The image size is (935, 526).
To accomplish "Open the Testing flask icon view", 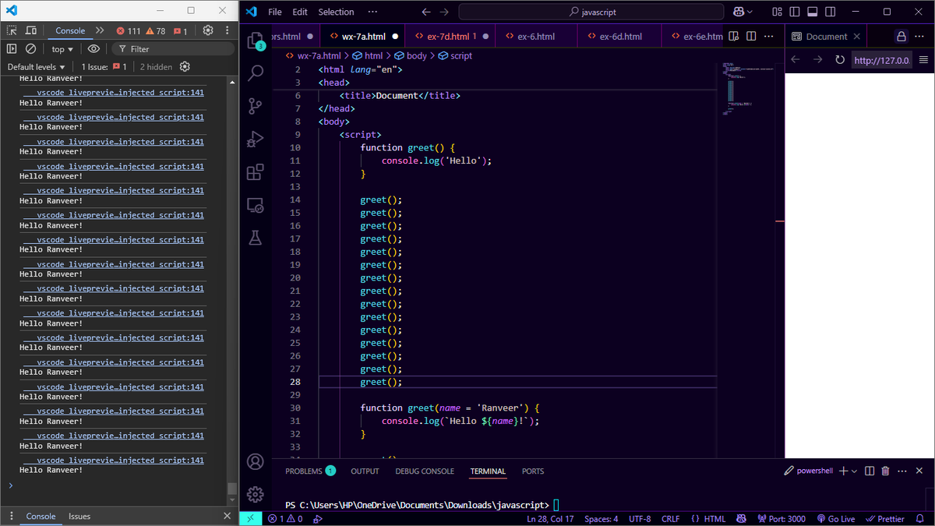I will tap(255, 238).
